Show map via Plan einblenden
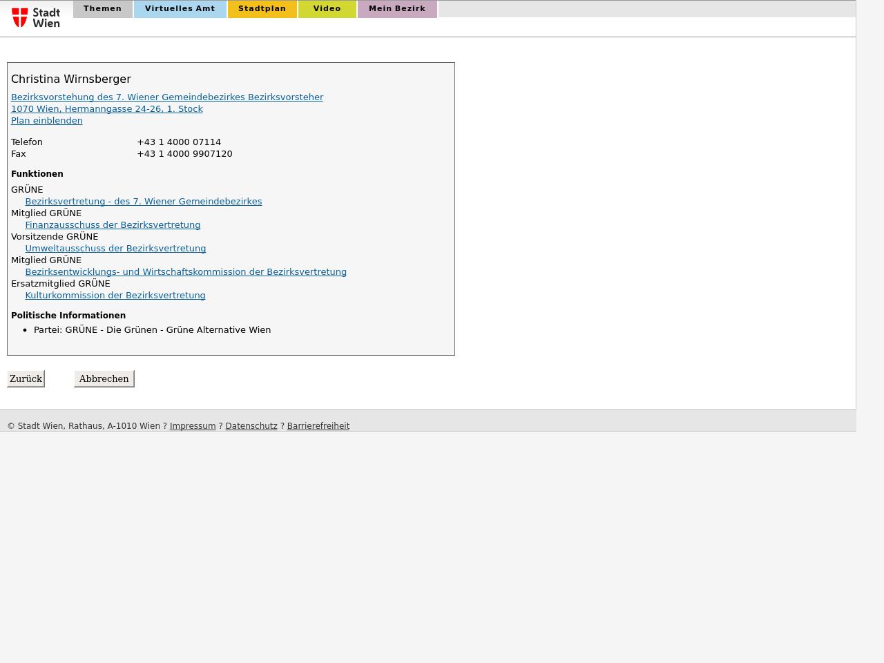Viewport: 884px width, 663px height. tap(46, 121)
